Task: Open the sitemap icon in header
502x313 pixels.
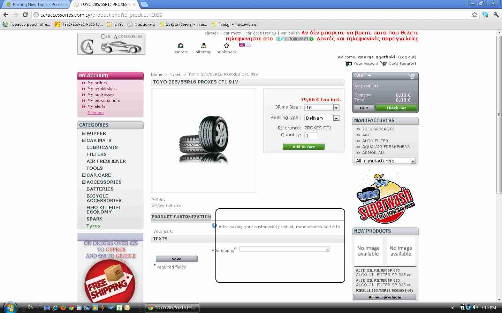Action: click(x=204, y=46)
